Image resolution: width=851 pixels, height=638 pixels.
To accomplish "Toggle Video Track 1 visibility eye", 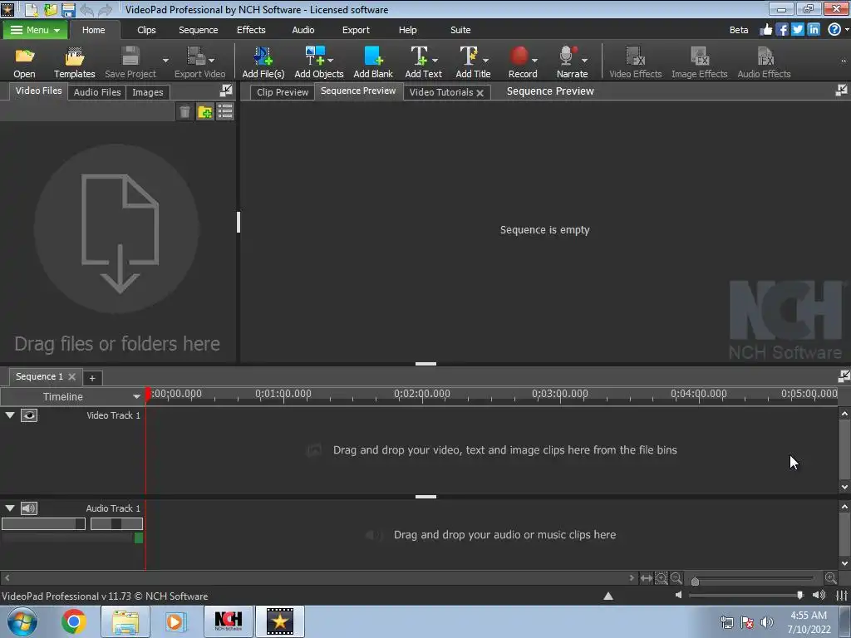I will (29, 415).
